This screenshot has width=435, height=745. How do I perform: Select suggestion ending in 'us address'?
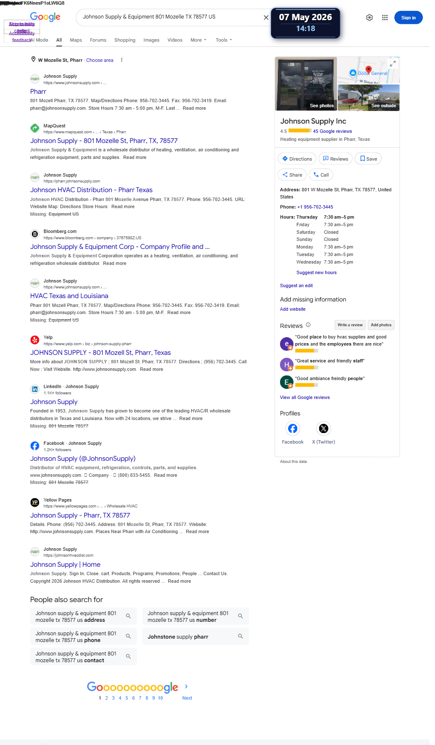tap(84, 616)
